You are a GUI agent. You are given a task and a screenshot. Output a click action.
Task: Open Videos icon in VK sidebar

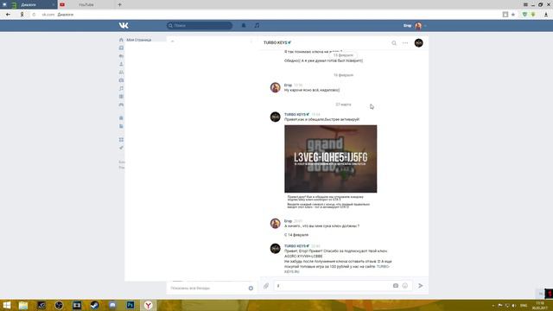click(x=121, y=97)
